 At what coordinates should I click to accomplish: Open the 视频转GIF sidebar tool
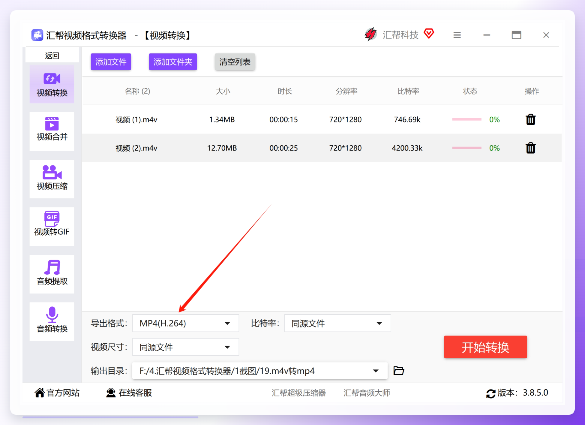tap(52, 226)
